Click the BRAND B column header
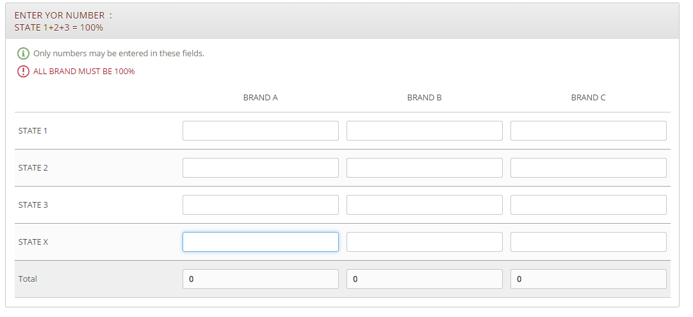This screenshot has width=693, height=317. [x=424, y=98]
